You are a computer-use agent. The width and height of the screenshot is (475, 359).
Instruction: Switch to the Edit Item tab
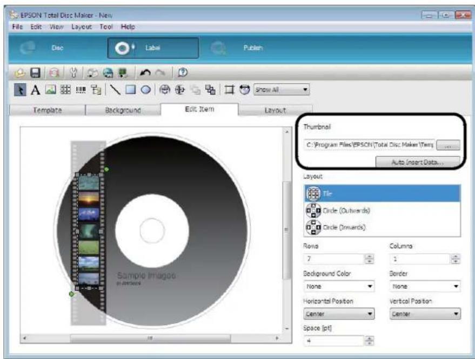tap(199, 109)
